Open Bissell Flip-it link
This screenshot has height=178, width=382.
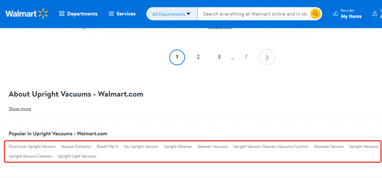point(107,146)
